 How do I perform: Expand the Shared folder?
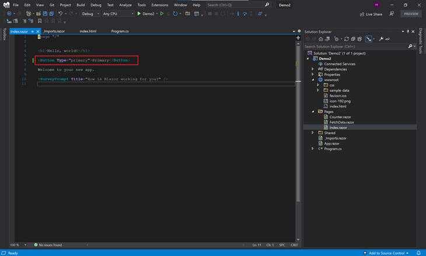(x=312, y=133)
